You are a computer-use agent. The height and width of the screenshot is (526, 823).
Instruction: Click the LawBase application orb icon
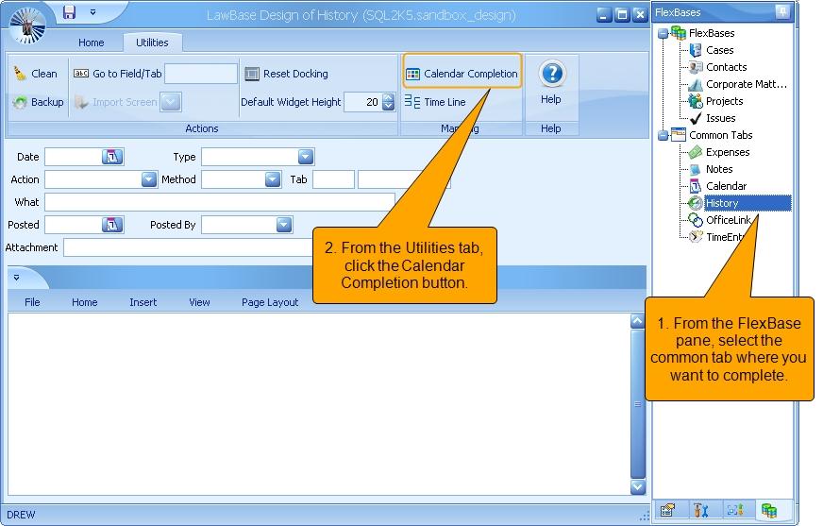point(27,25)
